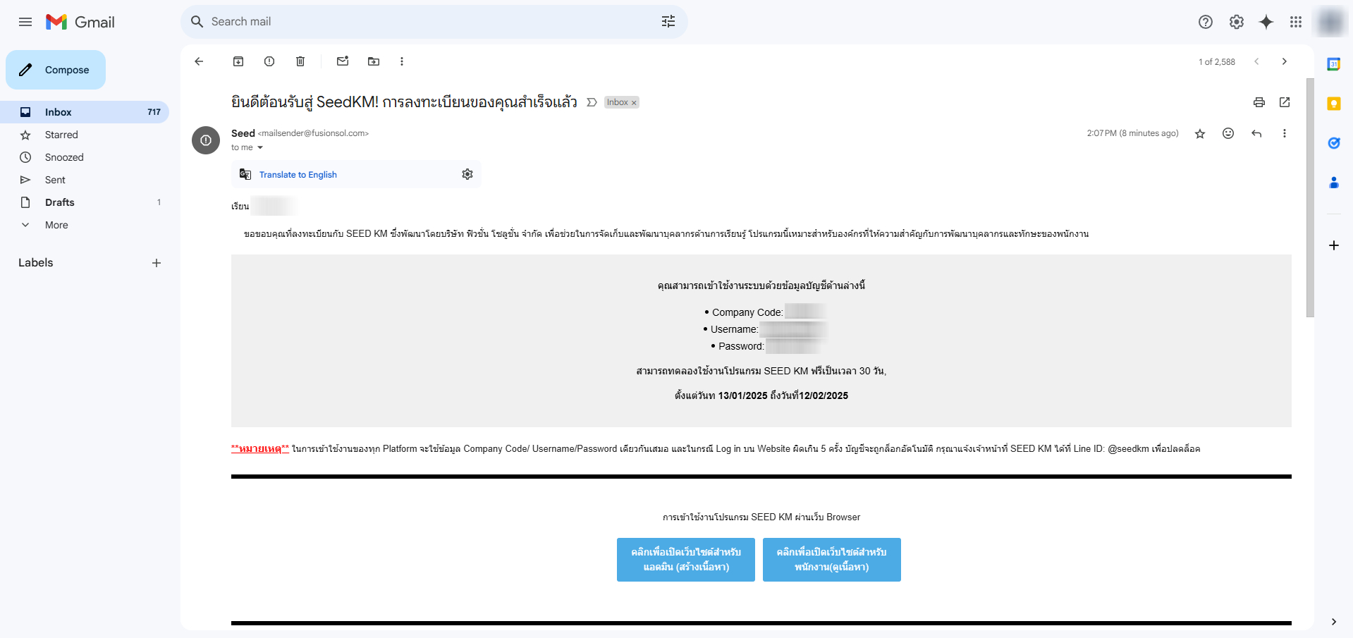Open Google Keep in side panel

(1333, 104)
